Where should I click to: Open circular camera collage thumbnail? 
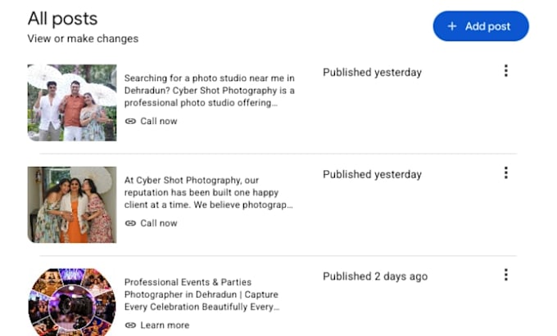click(x=72, y=302)
